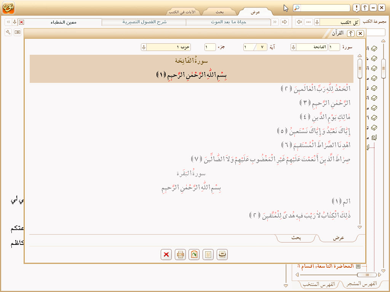Image resolution: width=390 pixels, height=292 pixels.
Task: Click the third book icon in the tree
Action: tap(374, 68)
